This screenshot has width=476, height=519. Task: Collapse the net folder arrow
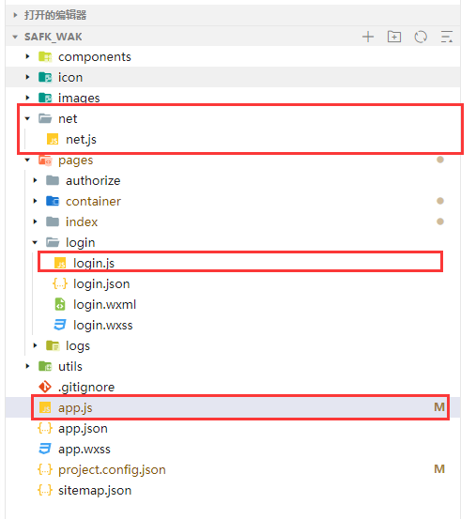[27, 118]
